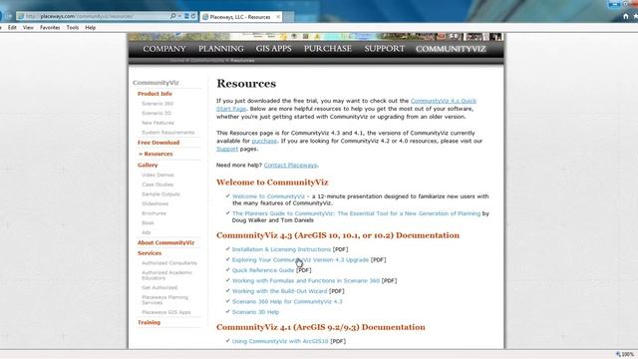Click the address bar refresh icon
This screenshot has height=359, width=638.
(x=193, y=16)
